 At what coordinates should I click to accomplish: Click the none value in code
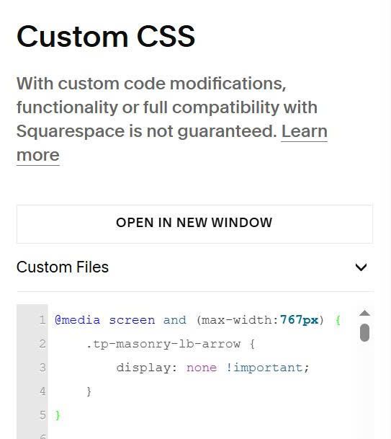pyautogui.click(x=202, y=368)
